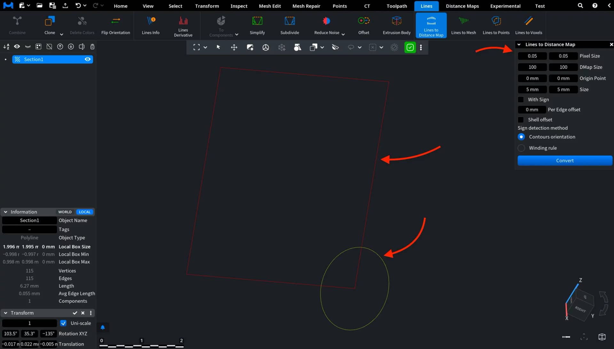614x349 pixels.
Task: Open Lines to Points converter
Action: pos(496,26)
